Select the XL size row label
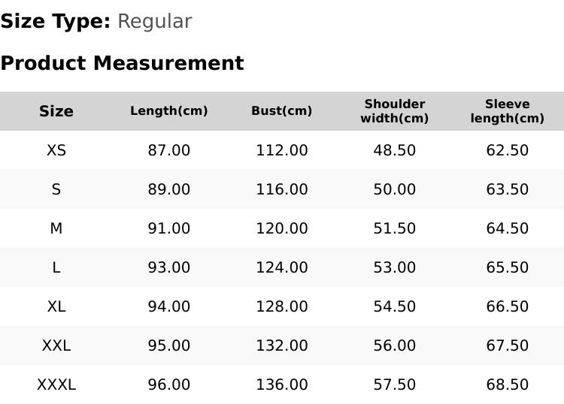This screenshot has height=404, width=564. click(56, 306)
